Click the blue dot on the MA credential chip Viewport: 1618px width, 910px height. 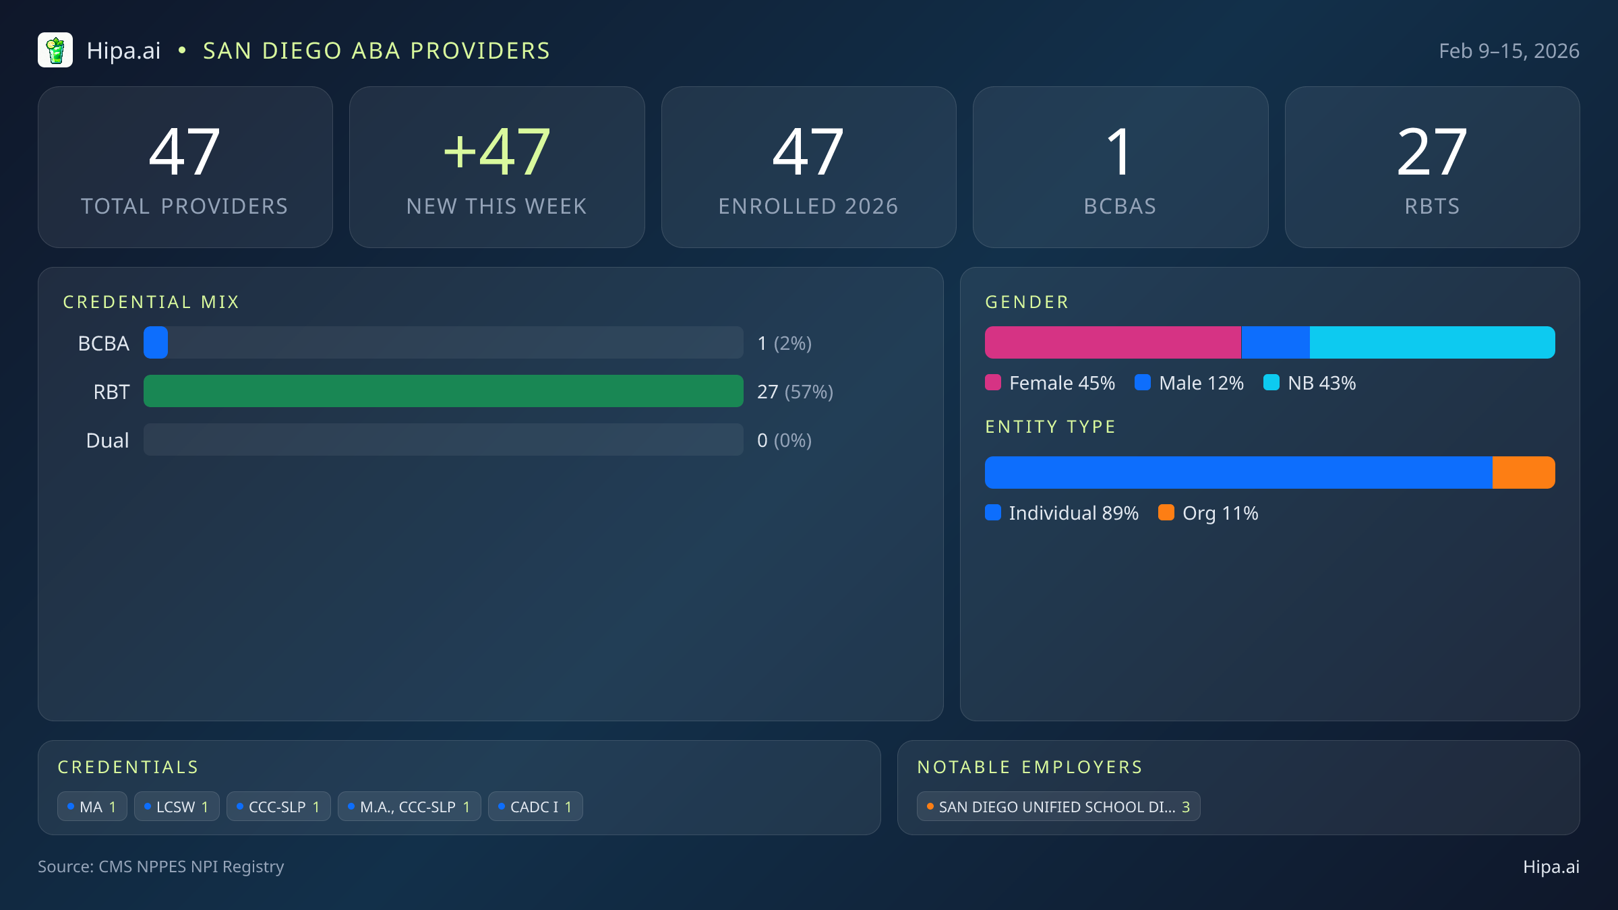point(70,806)
